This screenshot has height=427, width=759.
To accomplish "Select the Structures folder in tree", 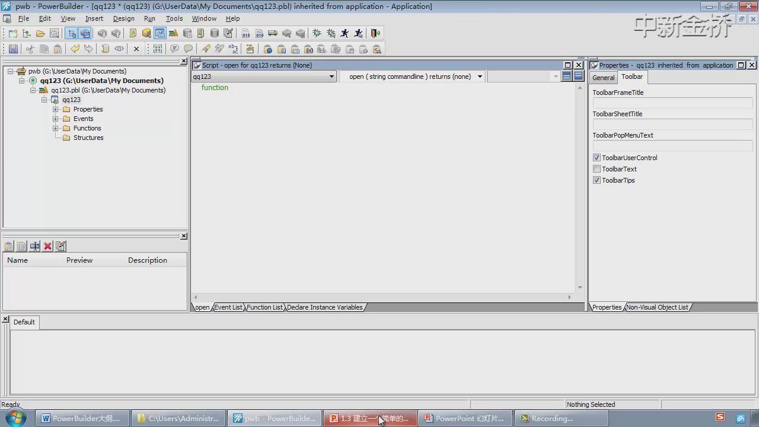I will [x=88, y=138].
